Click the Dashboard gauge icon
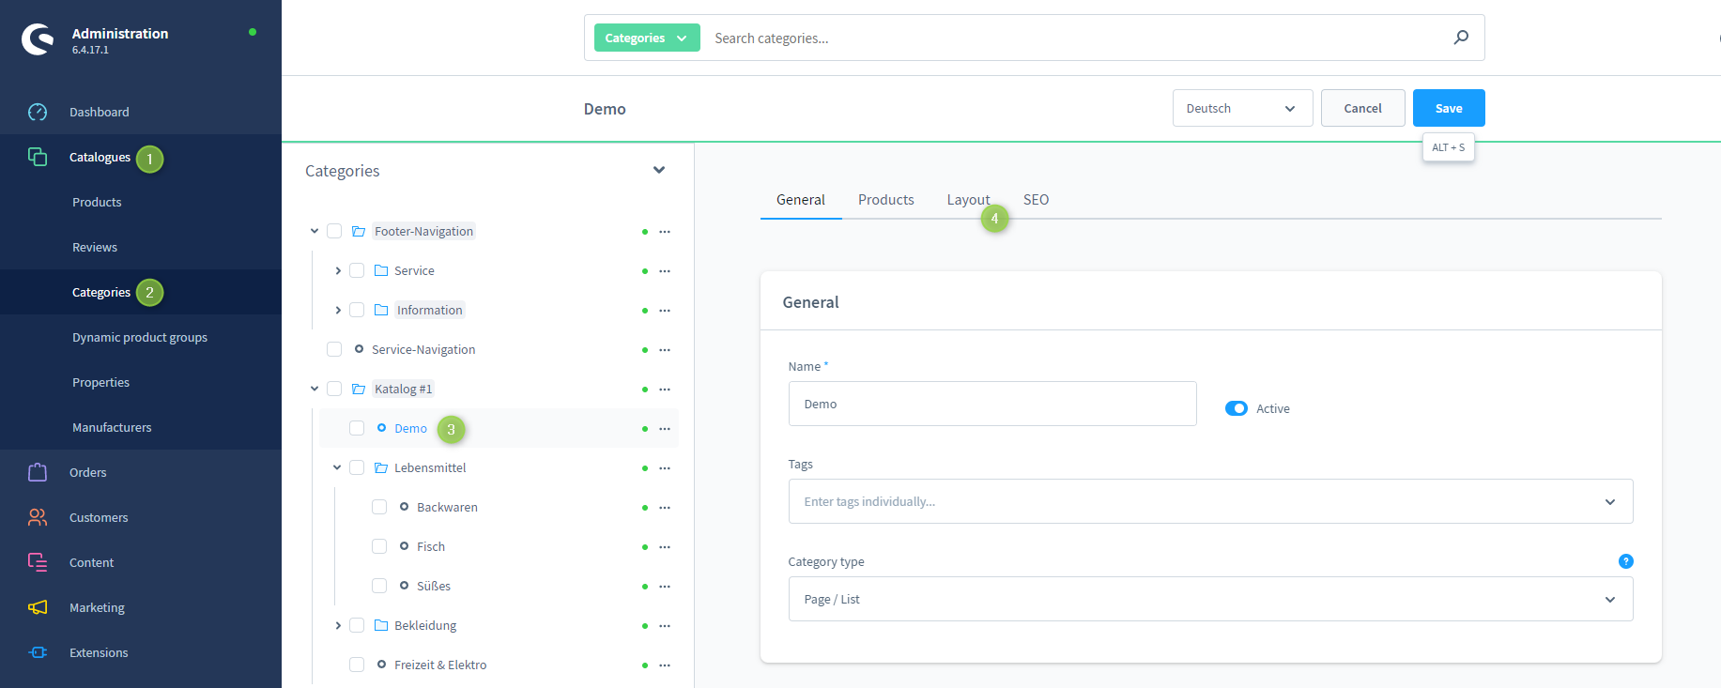 tap(38, 112)
